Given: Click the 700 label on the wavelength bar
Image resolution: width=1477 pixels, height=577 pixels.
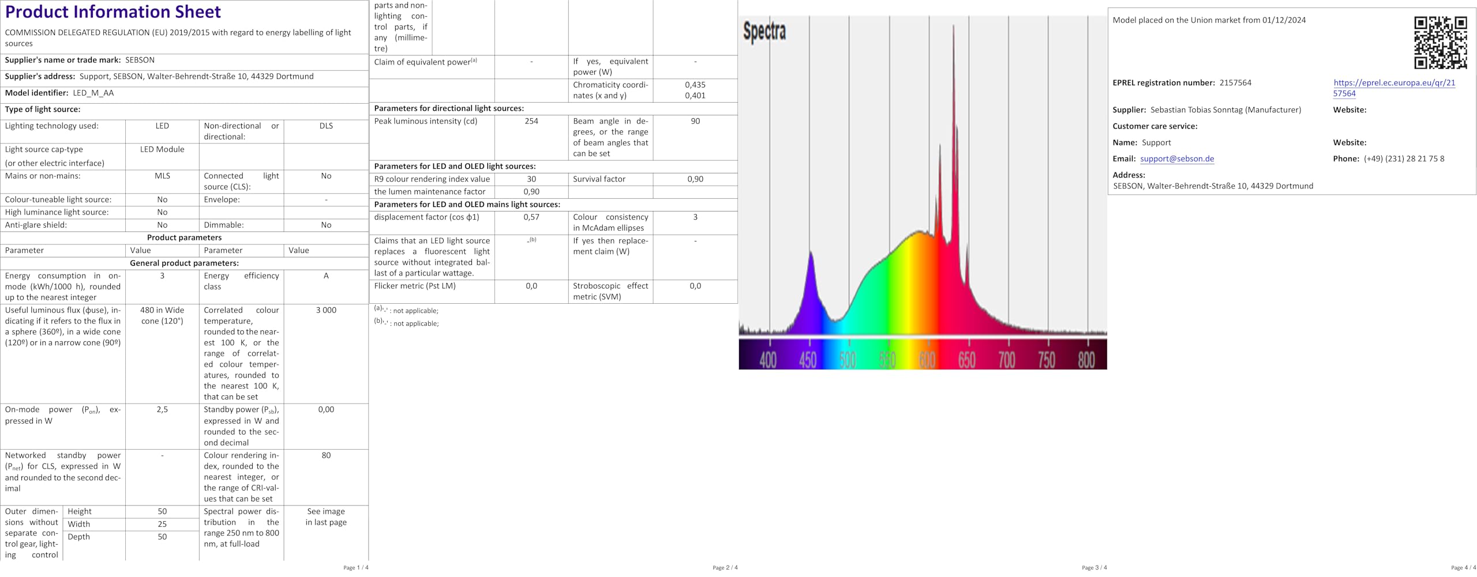Looking at the screenshot, I should pos(1006,360).
